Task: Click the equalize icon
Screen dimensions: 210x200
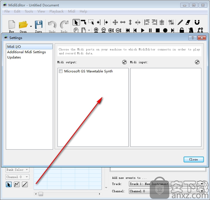Action: [x=162, y=22]
